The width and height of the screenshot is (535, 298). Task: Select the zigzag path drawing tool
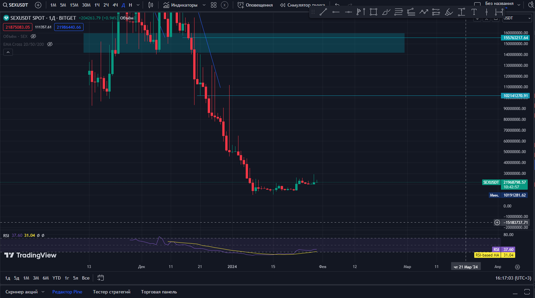[424, 12]
